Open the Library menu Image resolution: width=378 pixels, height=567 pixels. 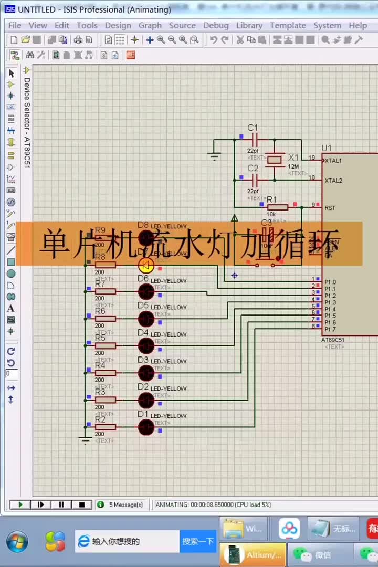point(249,25)
